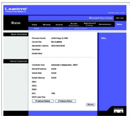Viewport: 130px width, 116px height.
Task: Select the Router sub-tab
Action: (x=37, y=28)
